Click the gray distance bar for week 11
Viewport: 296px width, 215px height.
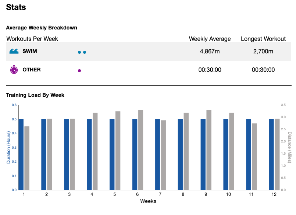point(254,157)
